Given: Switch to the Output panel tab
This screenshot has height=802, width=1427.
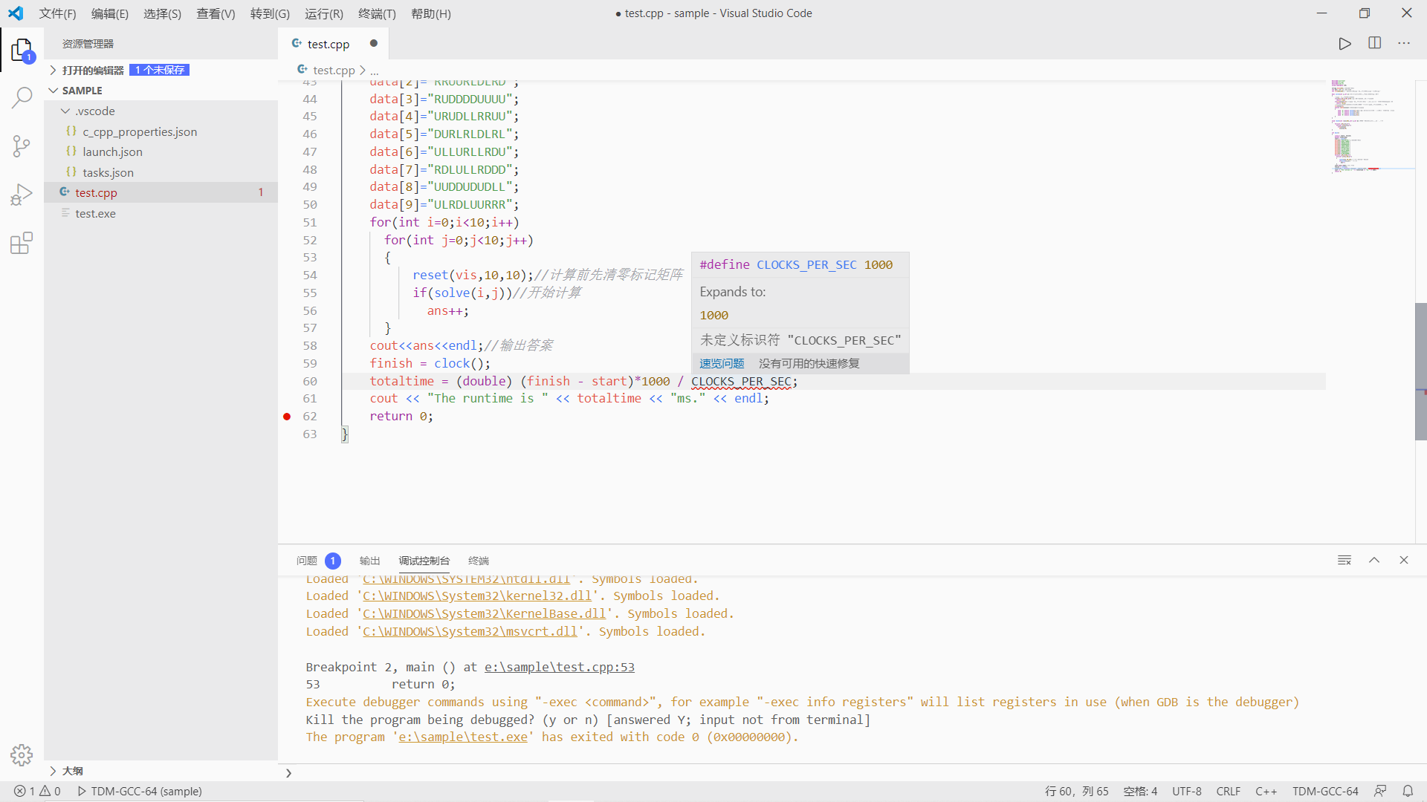Looking at the screenshot, I should pyautogui.click(x=369, y=561).
